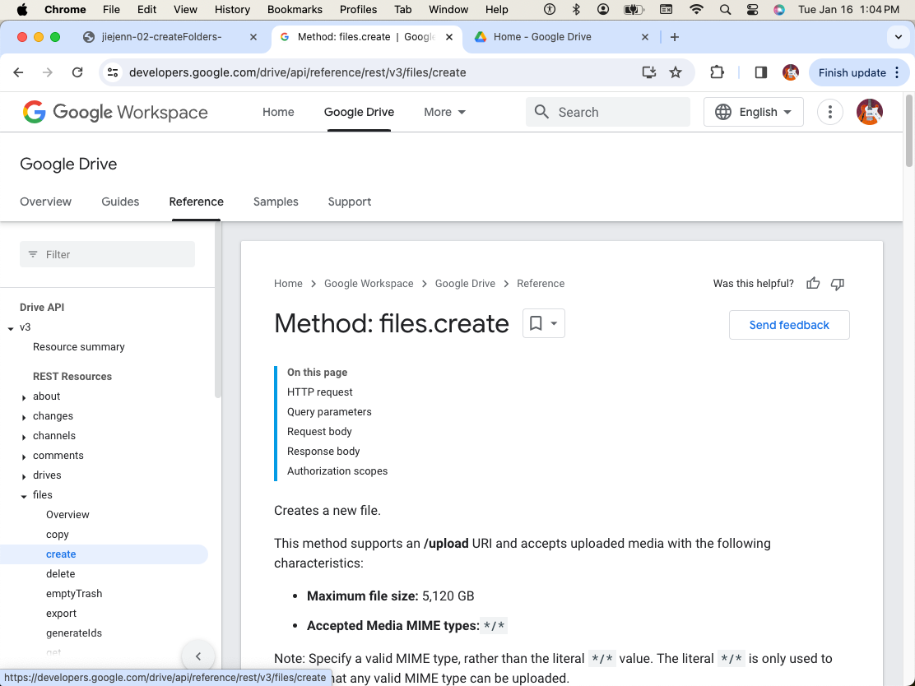915x686 pixels.
Task: Jump to the Query parameters section
Action: (329, 412)
